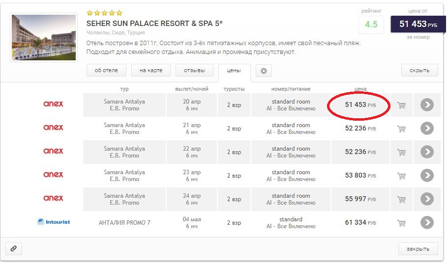
Task: Show the отзывы tab
Action: pos(194,70)
